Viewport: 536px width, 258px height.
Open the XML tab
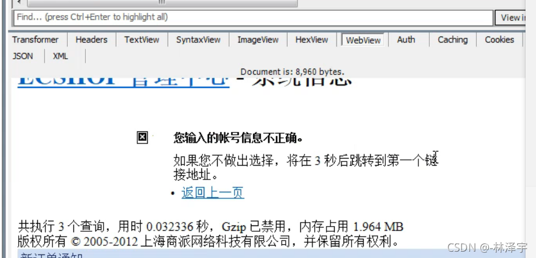[x=61, y=56]
